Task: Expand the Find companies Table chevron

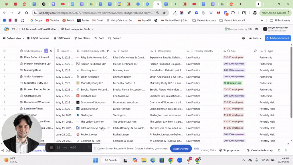Action: pyautogui.click(x=92, y=29)
